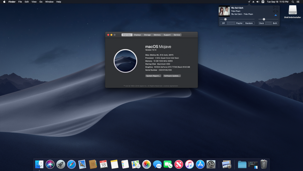Open Safari compass icon in Dock
This screenshot has width=303, height=171.
72,165
